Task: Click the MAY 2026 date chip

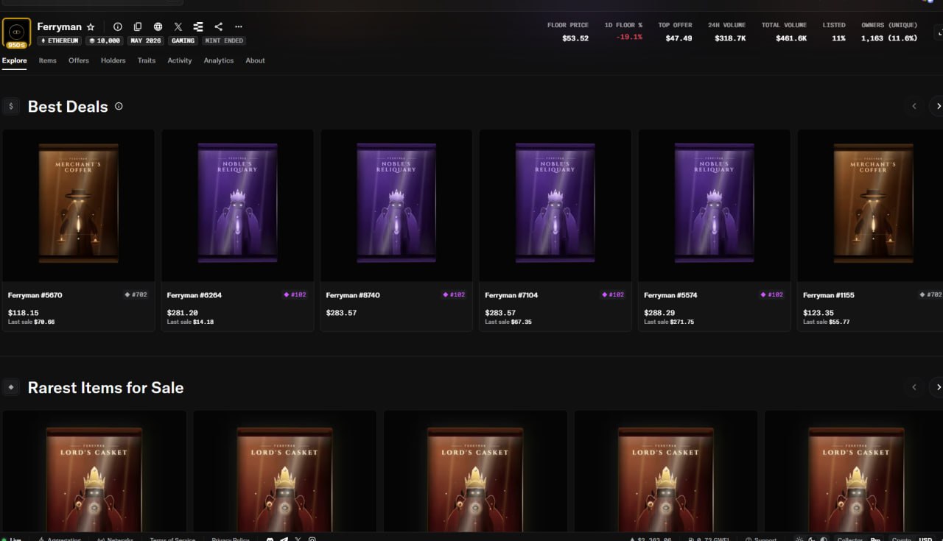Action: (x=146, y=40)
